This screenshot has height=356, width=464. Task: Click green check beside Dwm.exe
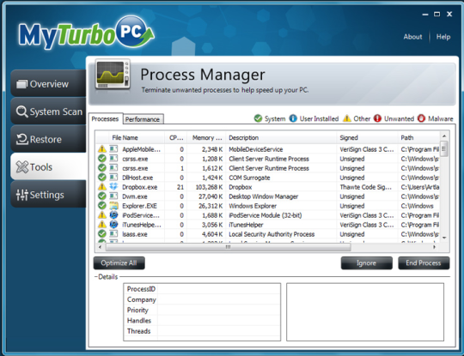(101, 196)
